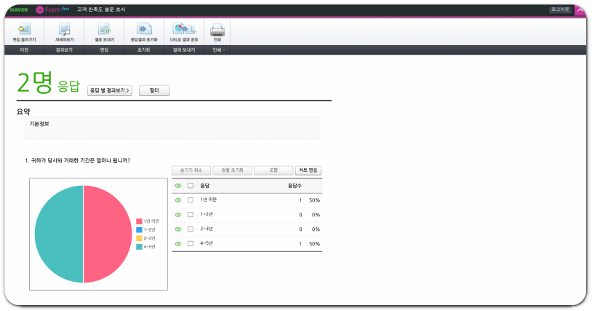Click the 1~2년 label in table

click(x=207, y=214)
